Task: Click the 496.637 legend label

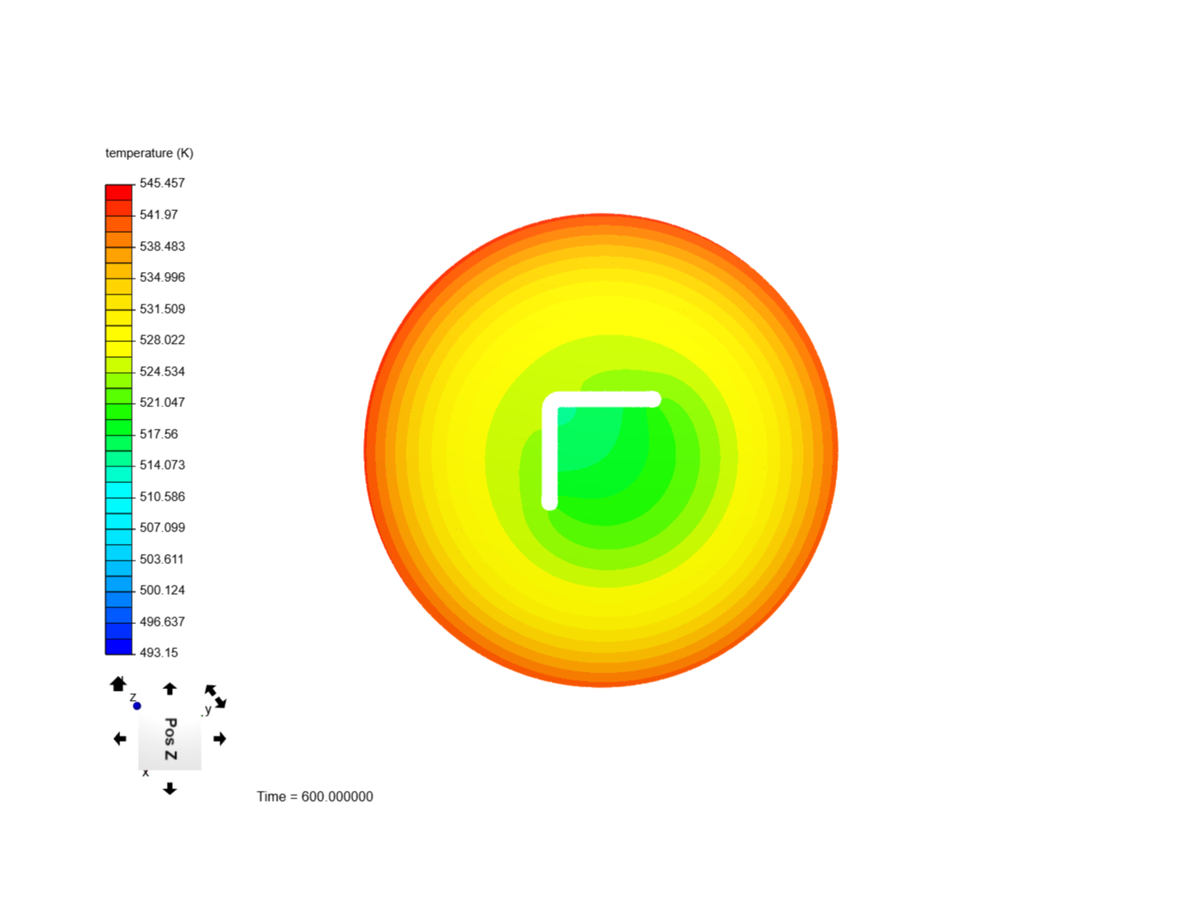Action: click(162, 622)
